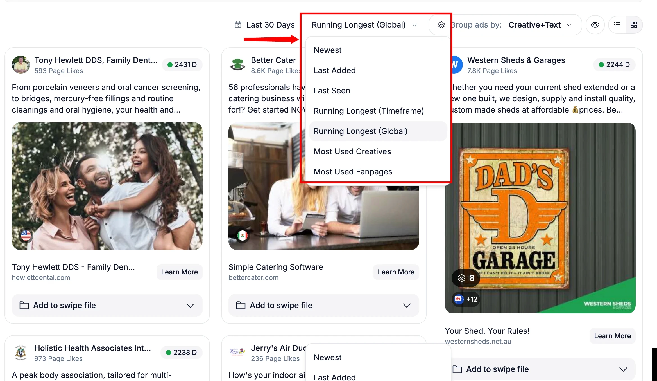This screenshot has height=381, width=657.
Task: Switch to grid view layout icon
Action: 634,25
